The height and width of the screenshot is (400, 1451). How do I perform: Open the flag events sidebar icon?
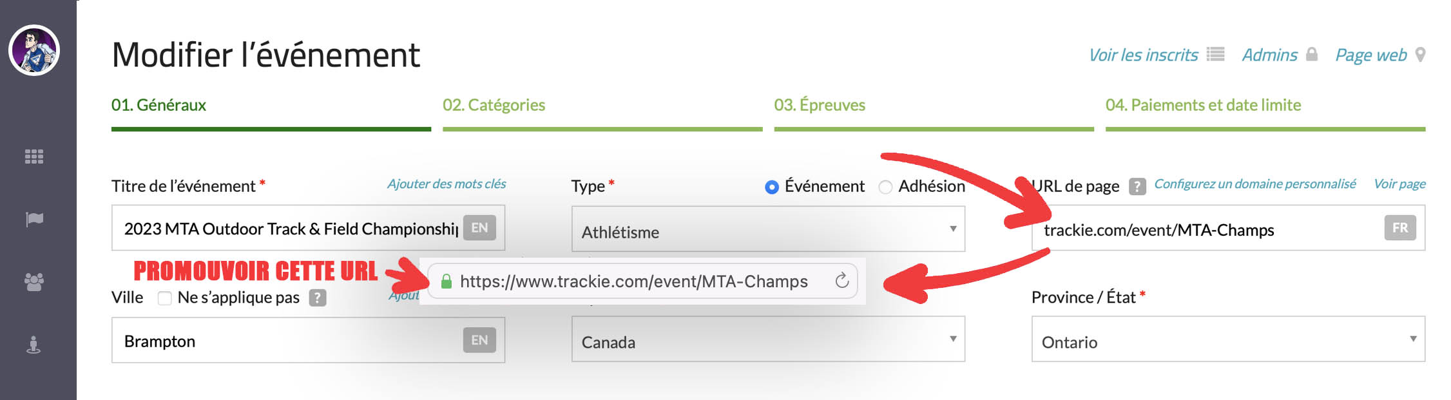click(34, 219)
